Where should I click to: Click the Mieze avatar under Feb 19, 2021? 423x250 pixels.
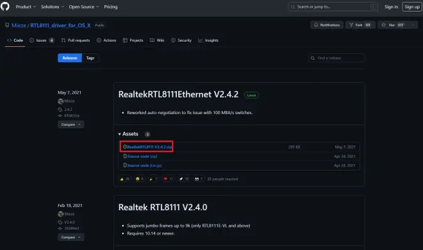pyautogui.click(x=60, y=214)
